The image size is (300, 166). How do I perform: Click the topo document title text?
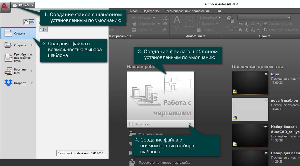(275, 74)
